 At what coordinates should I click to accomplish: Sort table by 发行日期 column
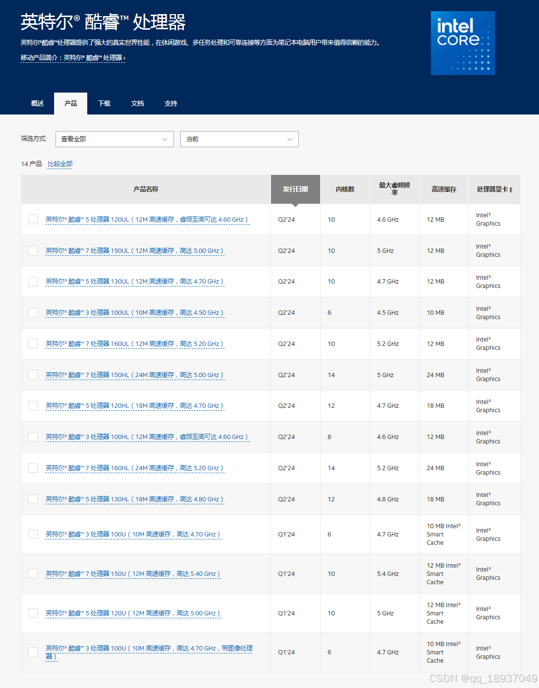[295, 189]
